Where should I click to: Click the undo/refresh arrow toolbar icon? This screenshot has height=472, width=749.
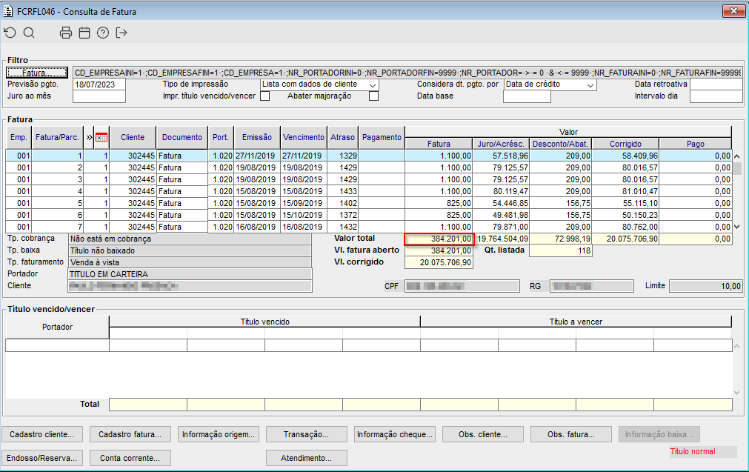(10, 33)
